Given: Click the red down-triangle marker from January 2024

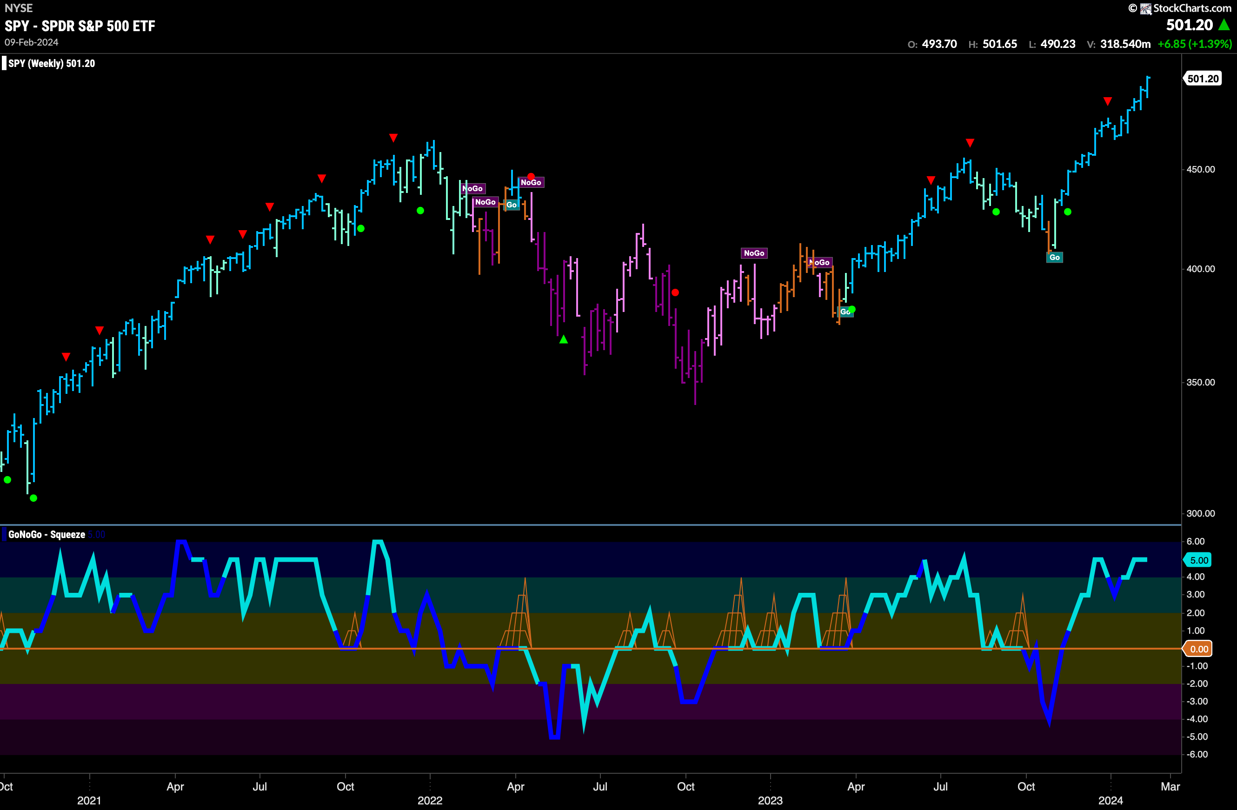Looking at the screenshot, I should [x=1108, y=101].
